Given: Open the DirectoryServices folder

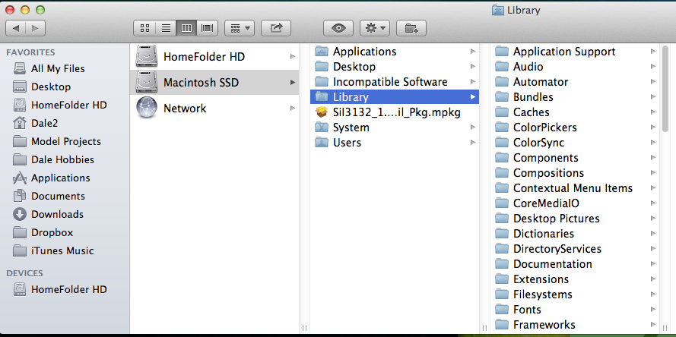Looking at the screenshot, I should click(x=575, y=249).
